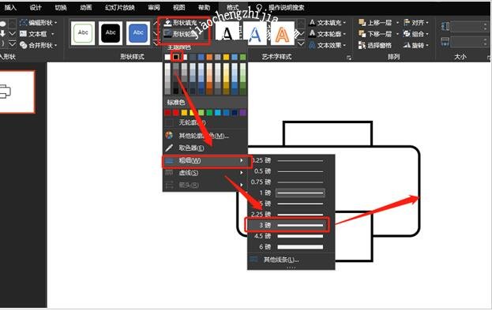Open the 文本框 dropdown
The height and width of the screenshot is (311, 492).
pos(37,34)
